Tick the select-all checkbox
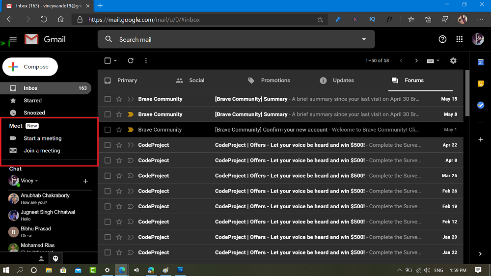Screen dimensions: 491x276 click(x=108, y=60)
